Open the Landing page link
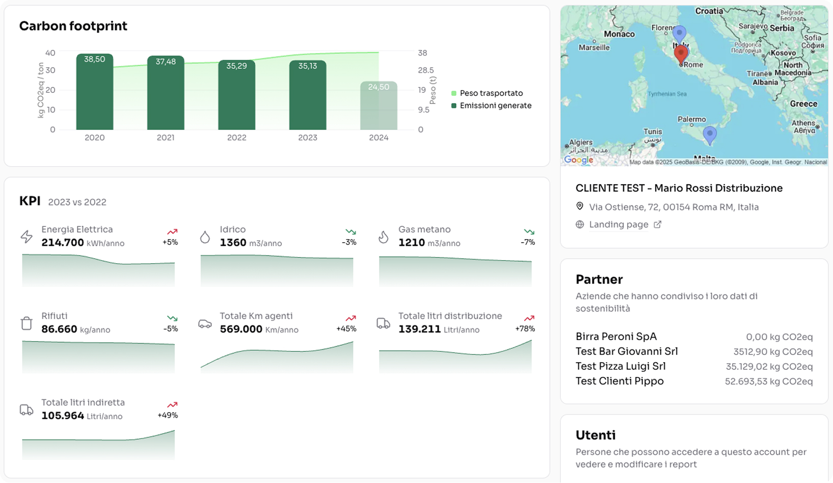Screen dimensions: 833x483 click(x=619, y=224)
